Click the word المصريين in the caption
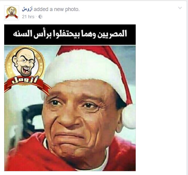Image resolution: width=188 pixels, height=175 pixels. [112, 34]
